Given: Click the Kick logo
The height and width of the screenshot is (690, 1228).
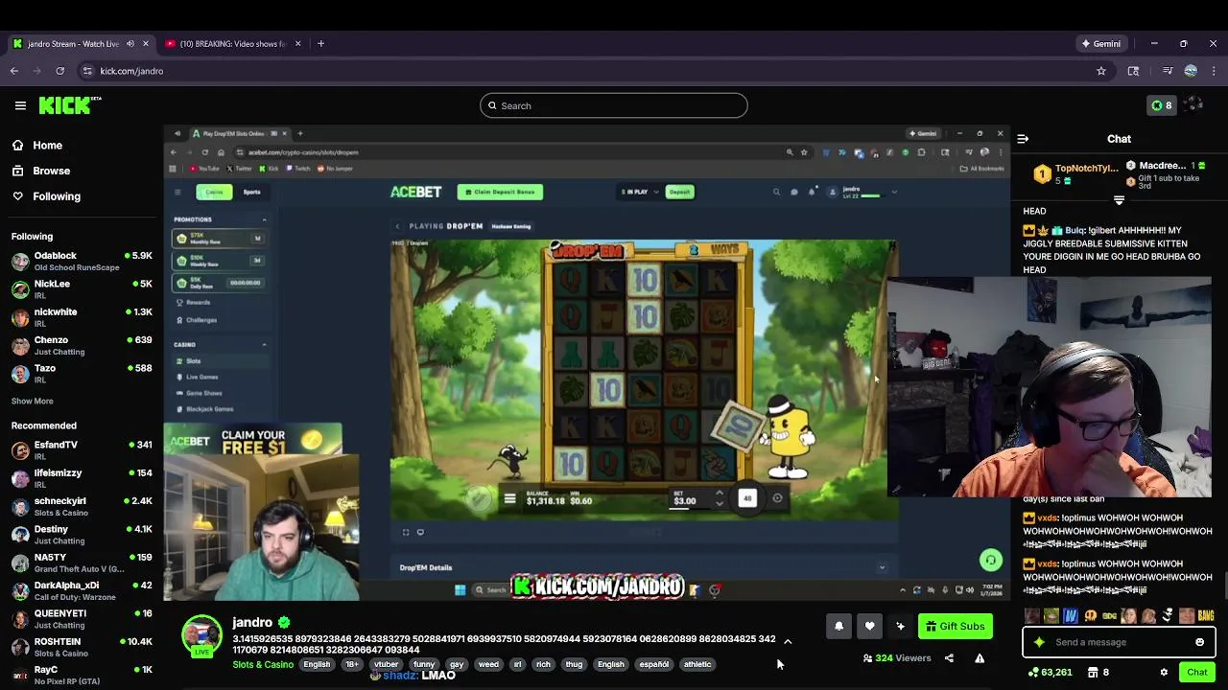Looking at the screenshot, I should pos(69,105).
